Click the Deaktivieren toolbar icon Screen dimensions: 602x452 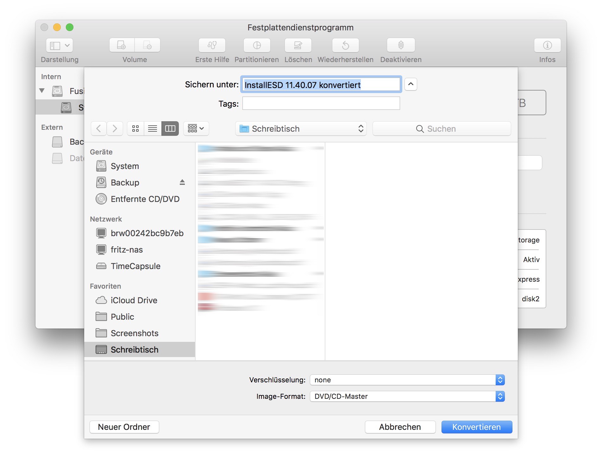point(401,45)
